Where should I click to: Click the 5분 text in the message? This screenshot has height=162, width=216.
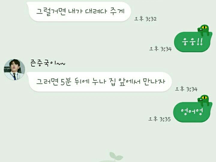(66, 82)
